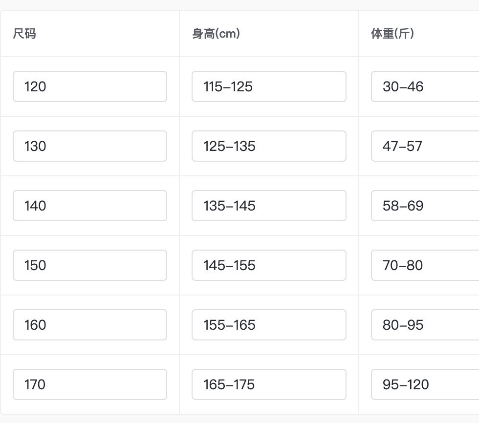Screen dimensions: 479x423
Task: Select the weight field showing 47-57
Action: pyautogui.click(x=425, y=146)
